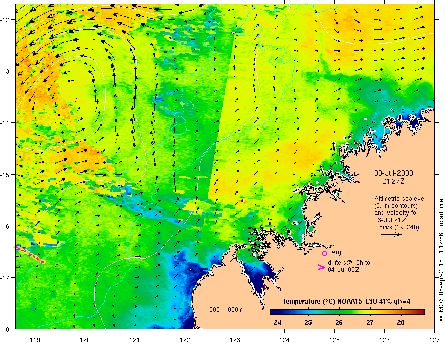Click latitude axis label -16
The width and height of the screenshot is (445, 344).
tap(6, 226)
